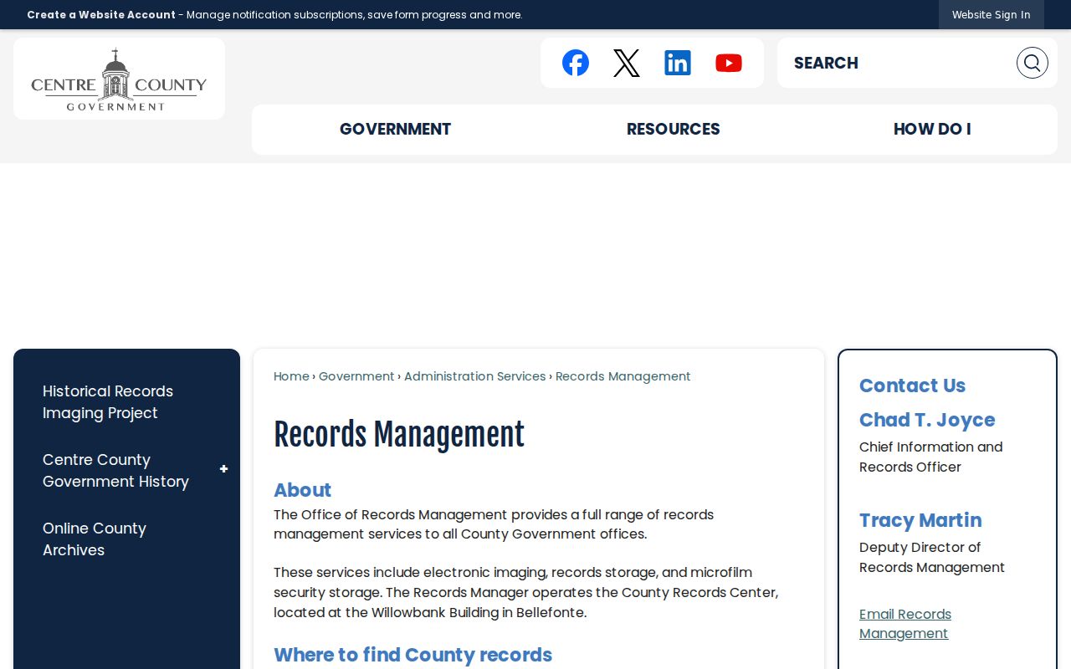
Task: Open the YouTube social icon
Action: 729,63
